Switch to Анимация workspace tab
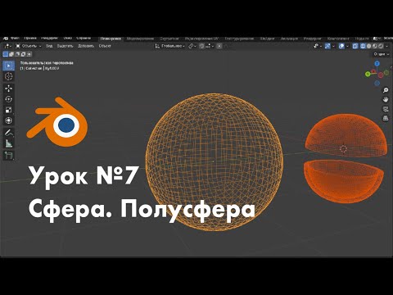 (289, 39)
